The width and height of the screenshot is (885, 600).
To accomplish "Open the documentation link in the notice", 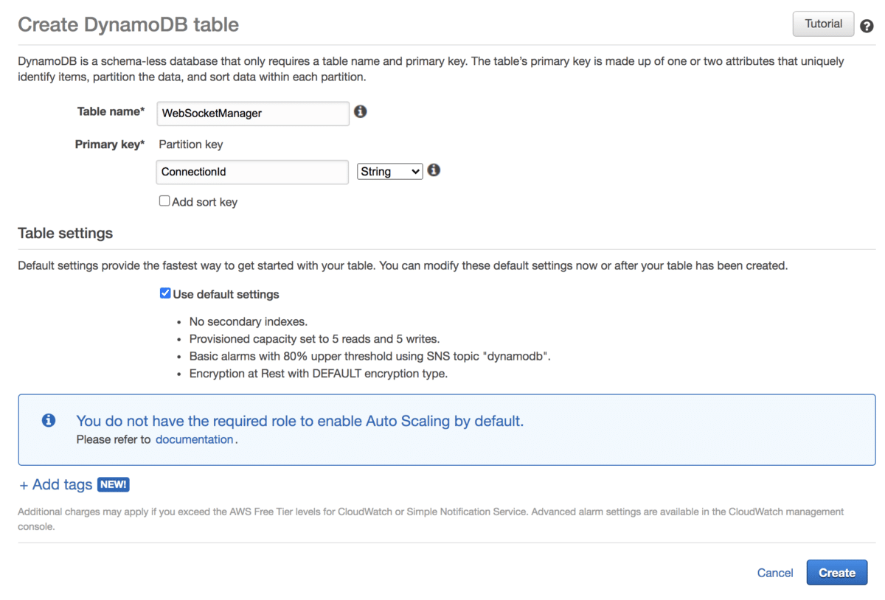I will pos(194,439).
